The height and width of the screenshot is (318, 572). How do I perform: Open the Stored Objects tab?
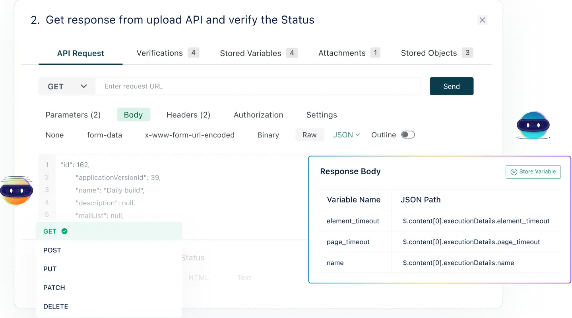click(429, 53)
